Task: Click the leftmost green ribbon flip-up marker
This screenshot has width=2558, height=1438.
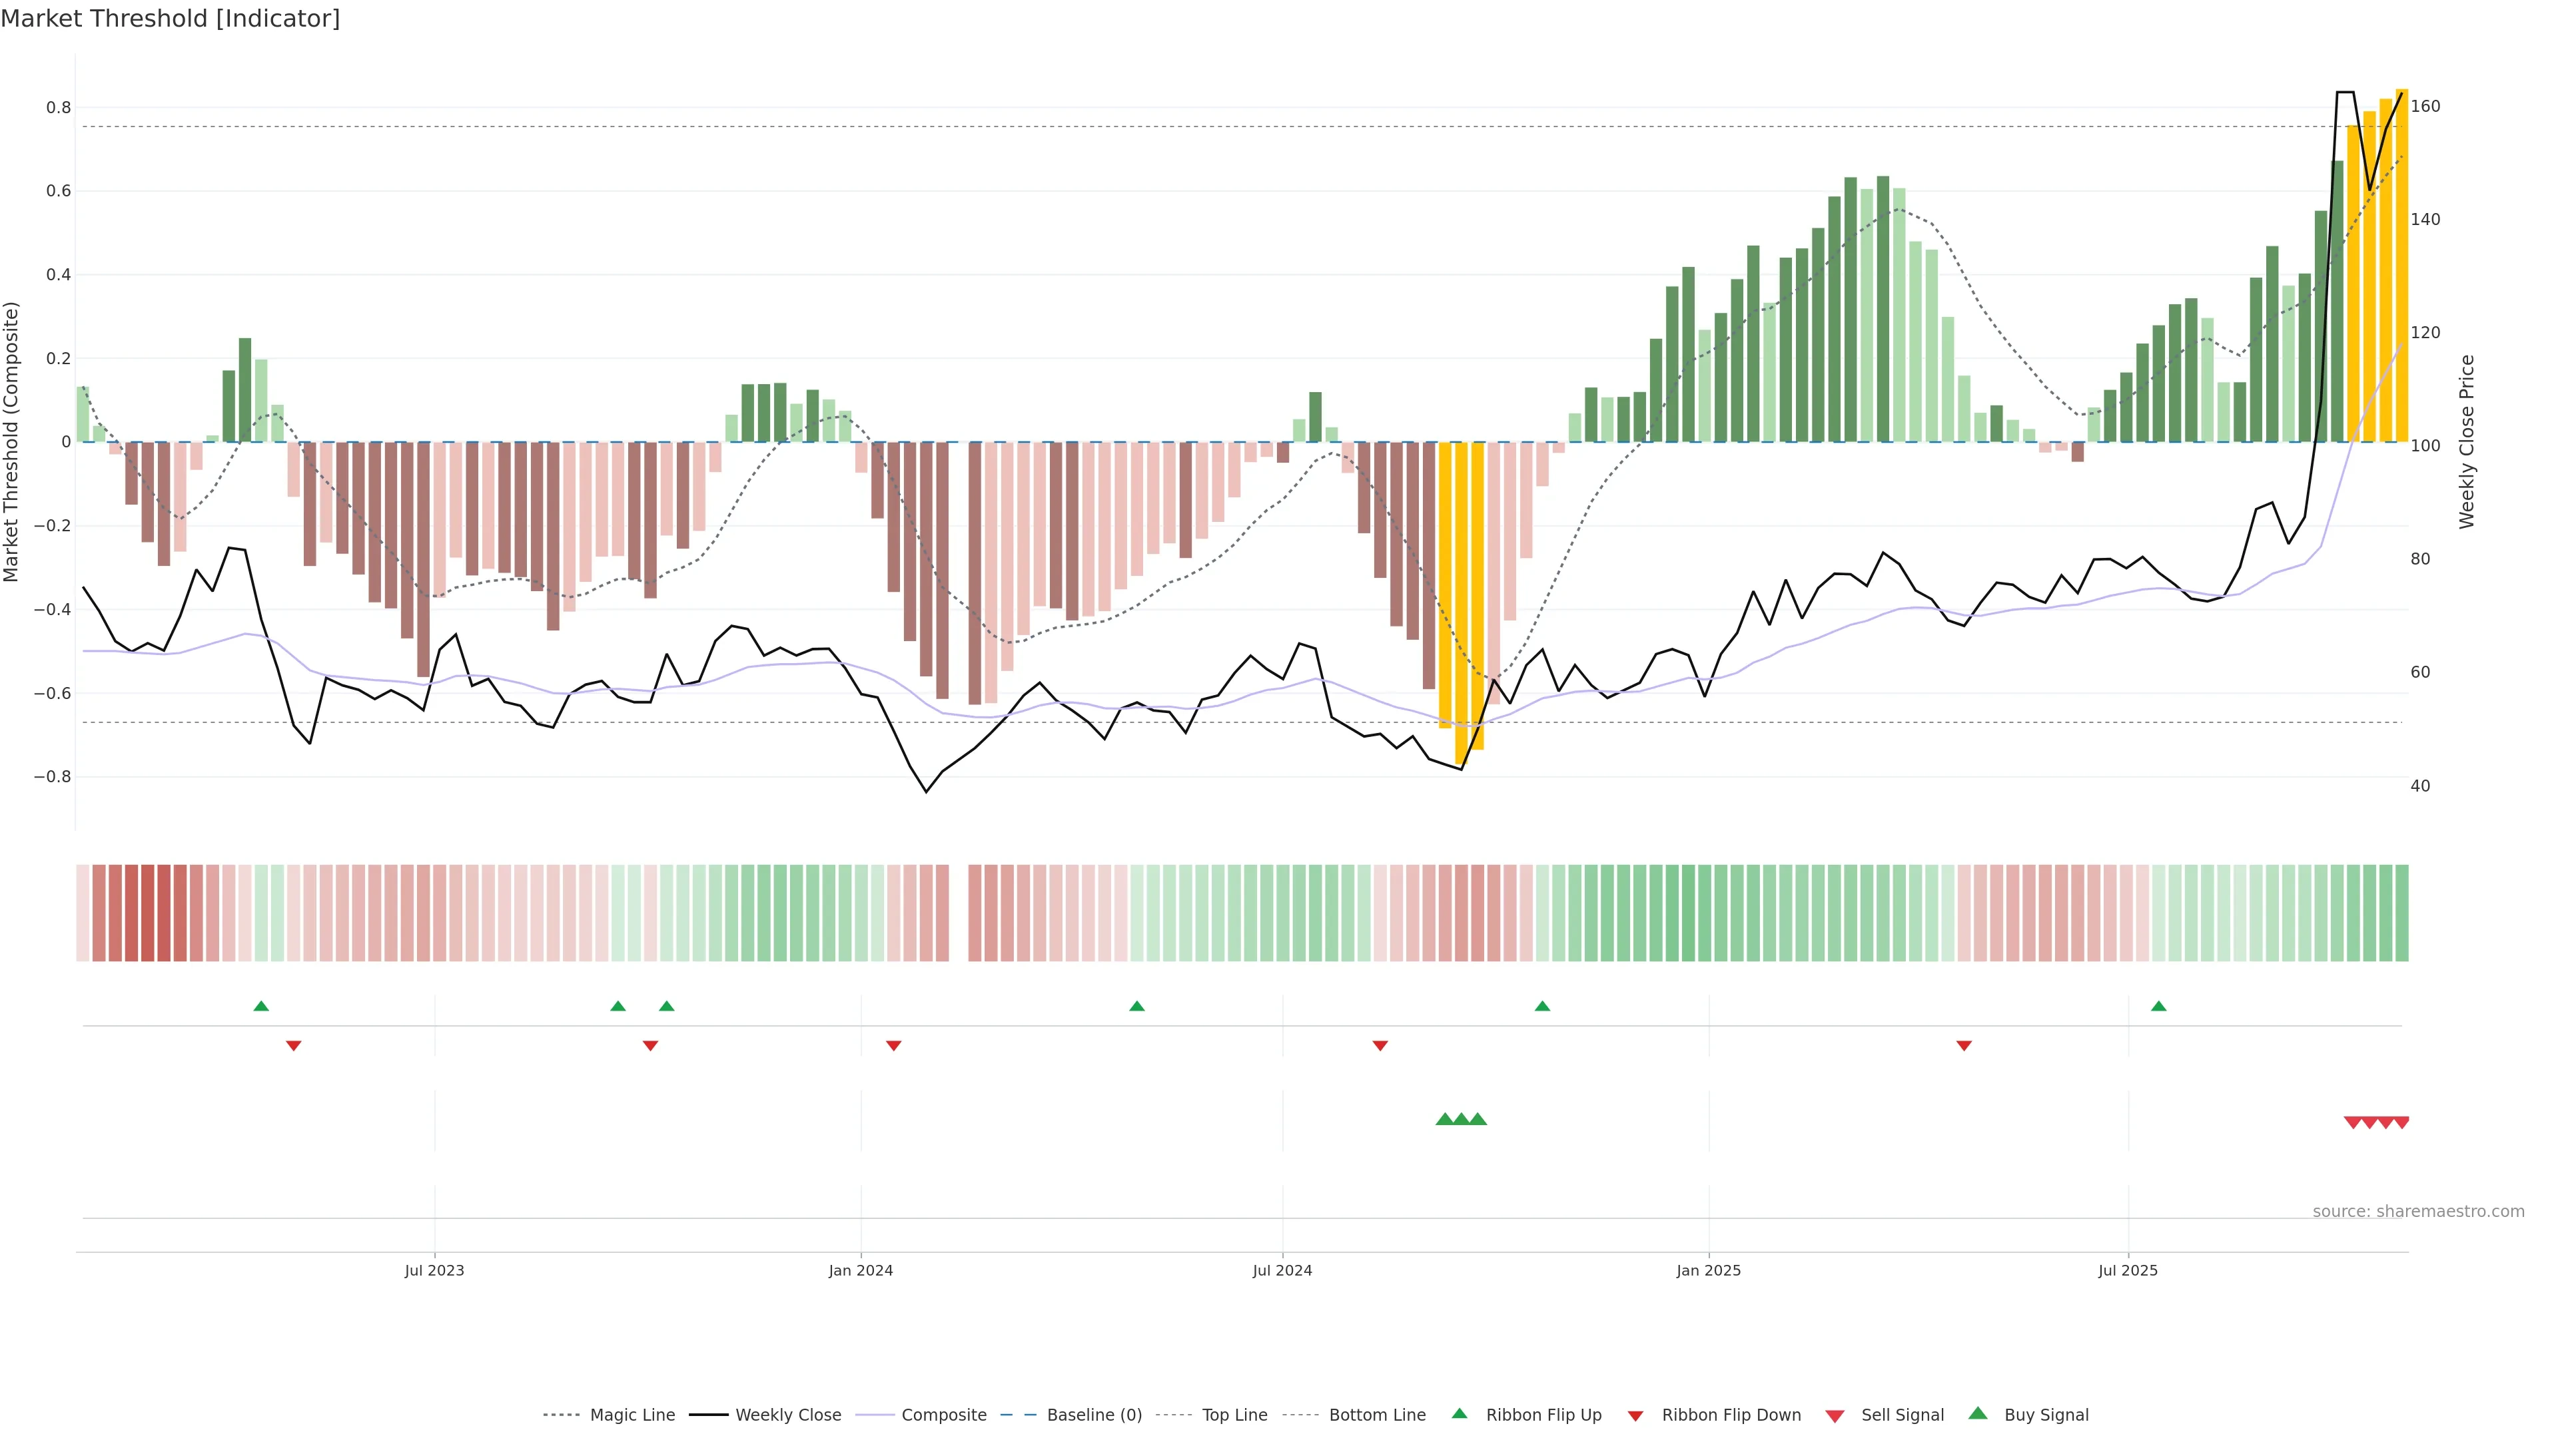Action: click(x=261, y=1007)
